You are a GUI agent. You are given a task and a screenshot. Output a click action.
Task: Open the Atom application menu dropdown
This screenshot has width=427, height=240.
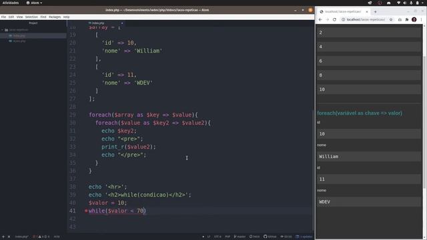coord(34,3)
